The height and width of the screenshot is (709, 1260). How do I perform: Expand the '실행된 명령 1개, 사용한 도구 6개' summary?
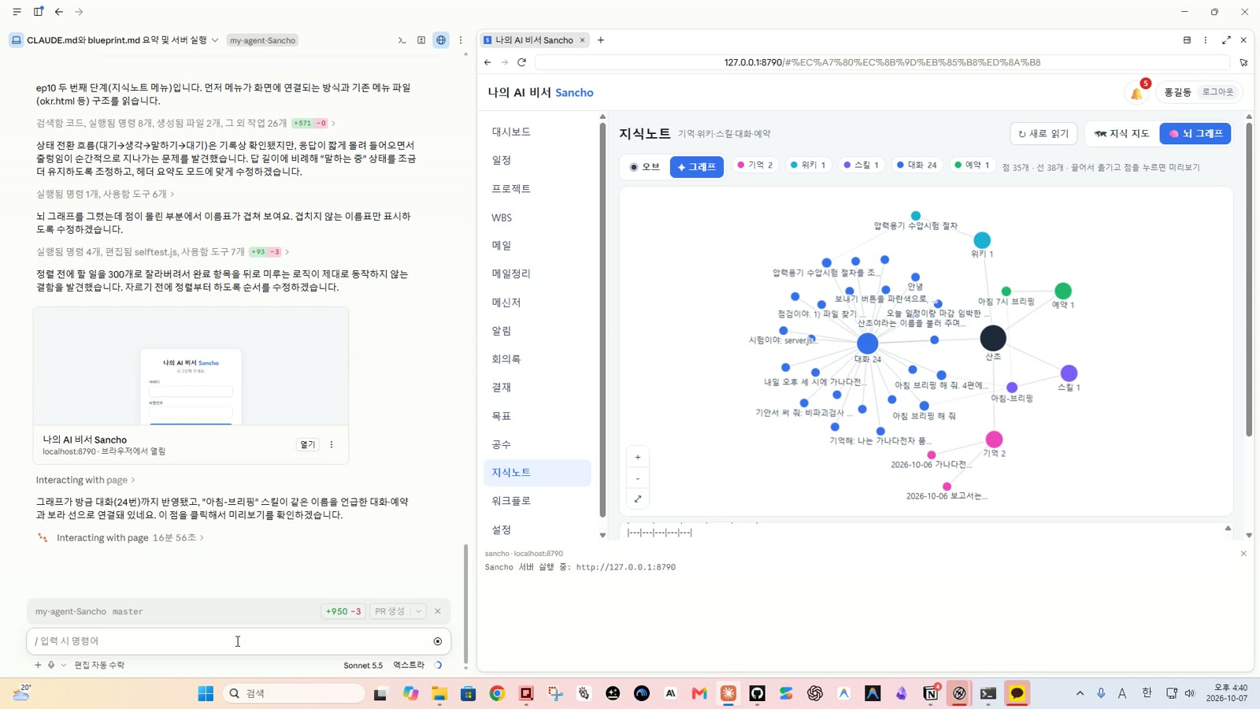pyautogui.click(x=106, y=194)
